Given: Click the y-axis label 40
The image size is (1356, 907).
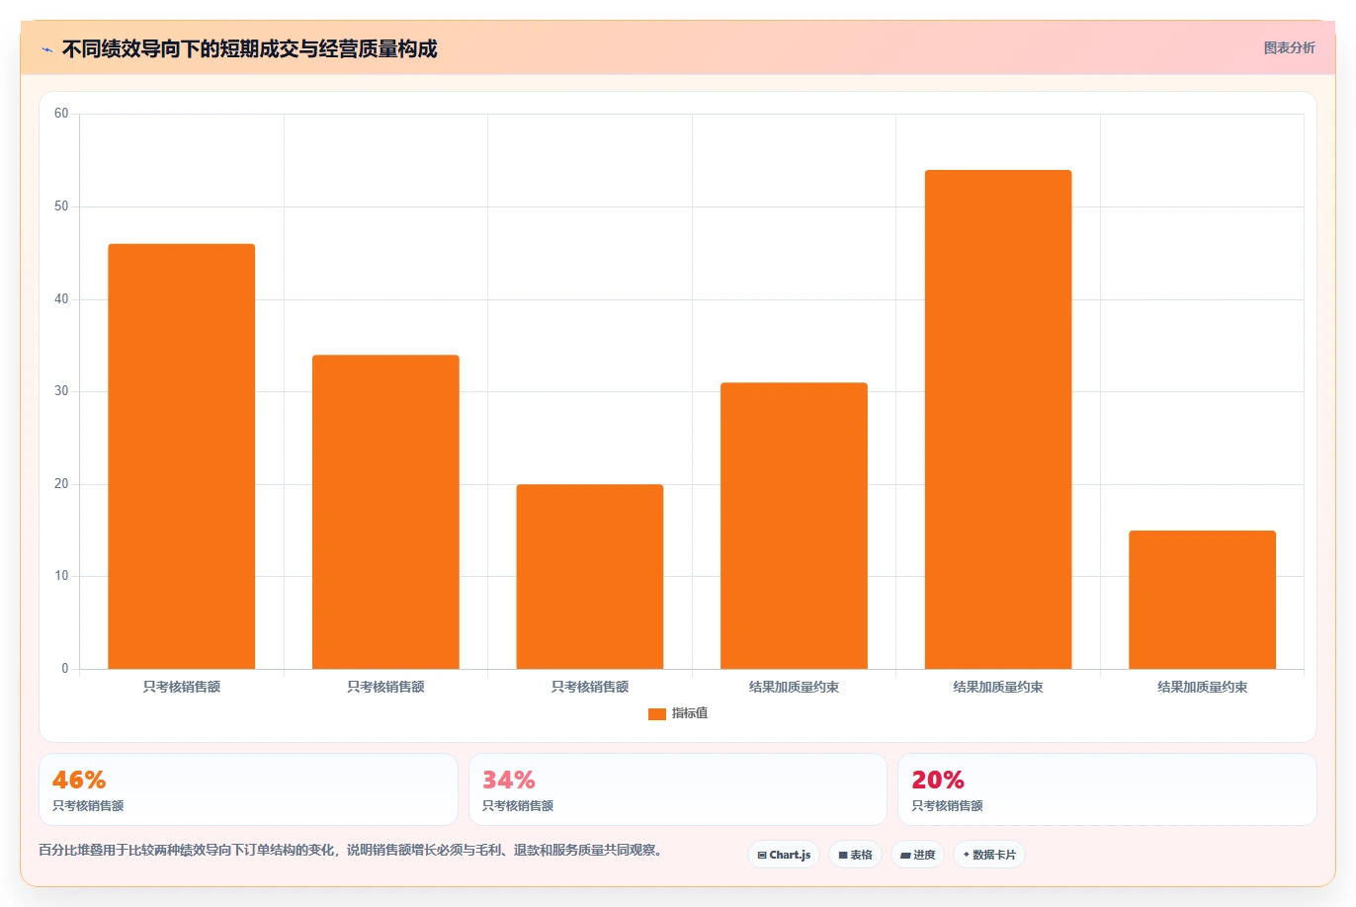Looking at the screenshot, I should pos(61,299).
